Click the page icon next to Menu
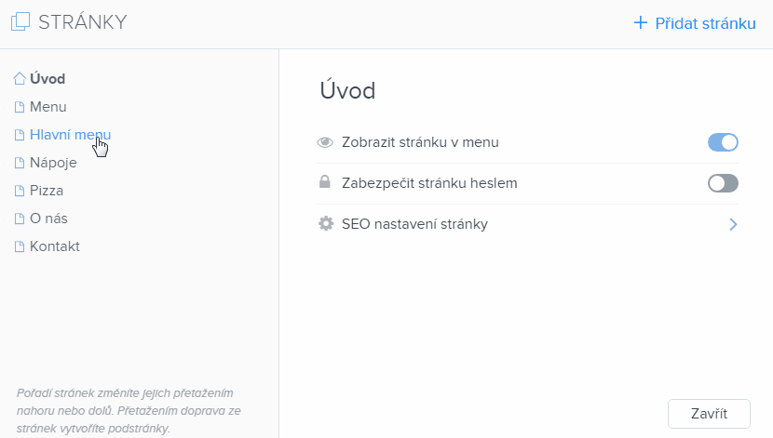 tap(20, 107)
